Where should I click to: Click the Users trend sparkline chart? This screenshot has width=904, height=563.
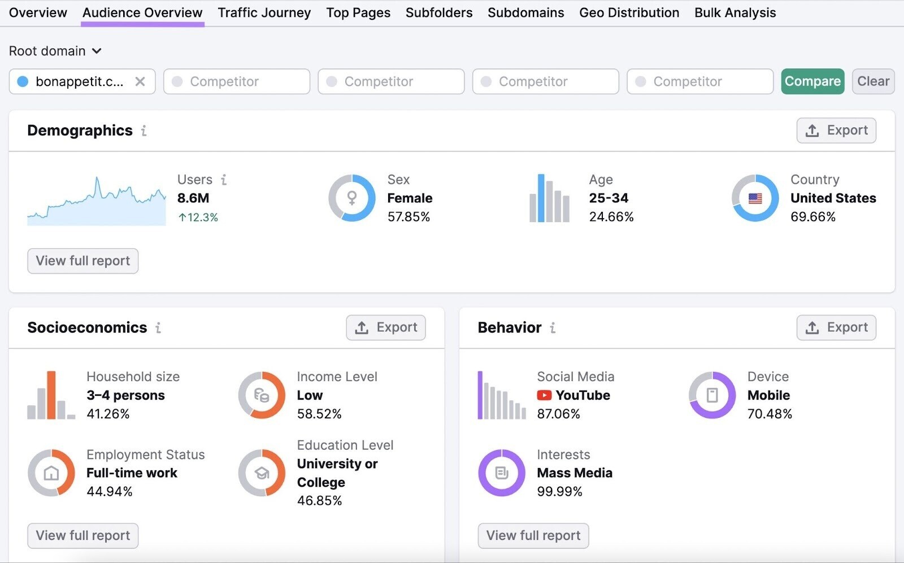(96, 201)
